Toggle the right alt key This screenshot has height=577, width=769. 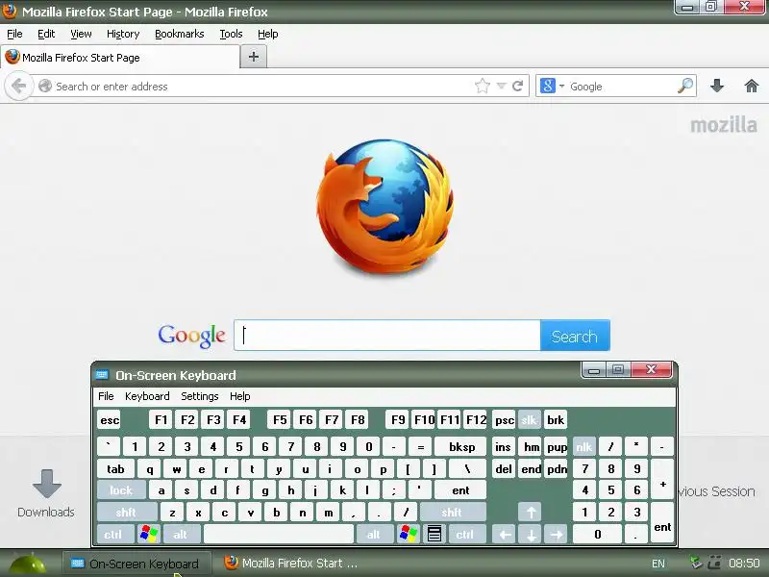pyautogui.click(x=374, y=534)
